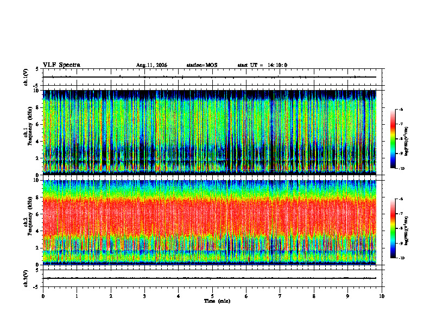430x332 pixels.
Task: Click the ch.3(V) axis label
Action: pos(26,279)
